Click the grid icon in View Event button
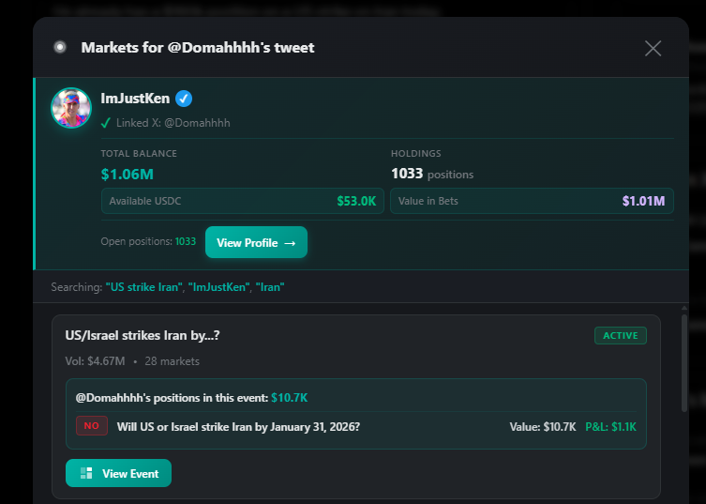This screenshot has width=706, height=504. [86, 473]
